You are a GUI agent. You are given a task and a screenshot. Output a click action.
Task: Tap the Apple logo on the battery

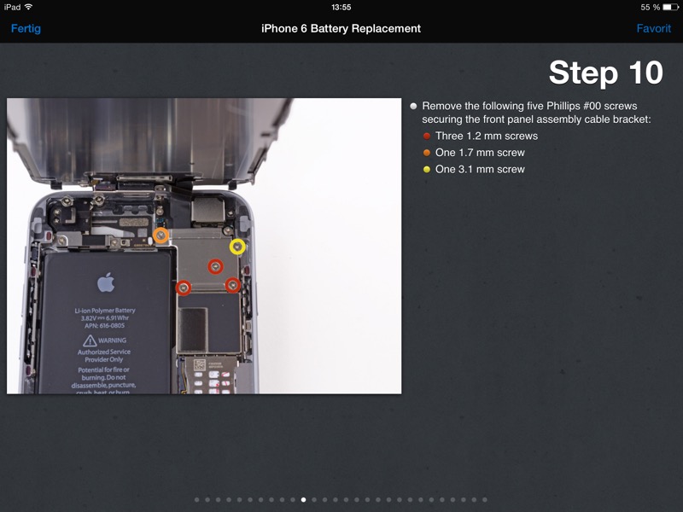[106, 282]
